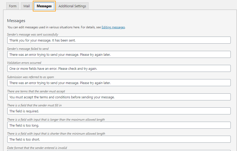Select the field too long message input
The height and width of the screenshot is (151, 237).
coord(119,125)
